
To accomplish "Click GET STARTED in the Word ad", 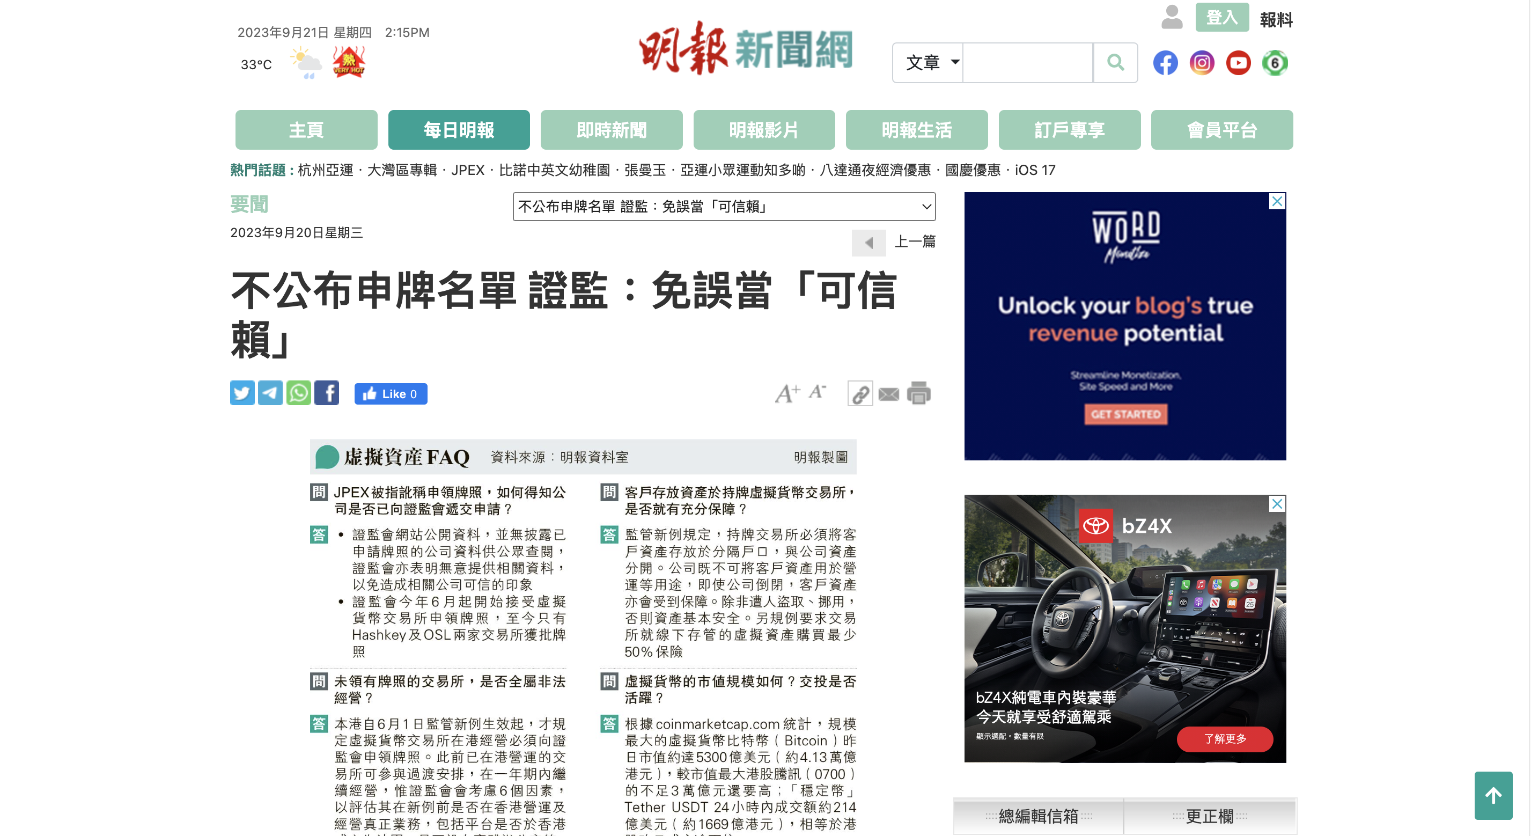I will (1125, 414).
